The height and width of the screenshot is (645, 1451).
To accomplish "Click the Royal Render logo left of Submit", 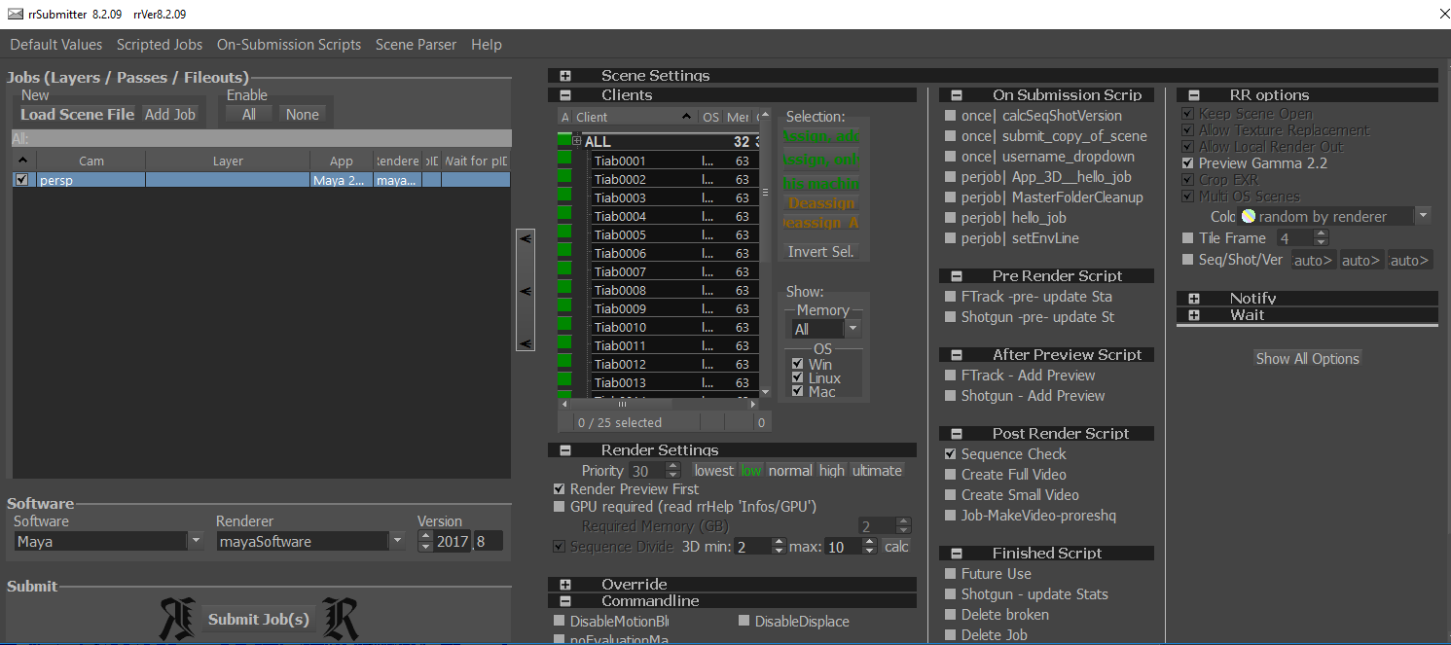I will pos(178,620).
